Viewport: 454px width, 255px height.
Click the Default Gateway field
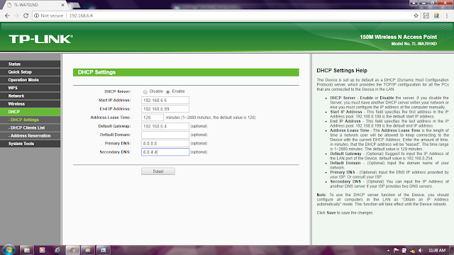click(165, 126)
